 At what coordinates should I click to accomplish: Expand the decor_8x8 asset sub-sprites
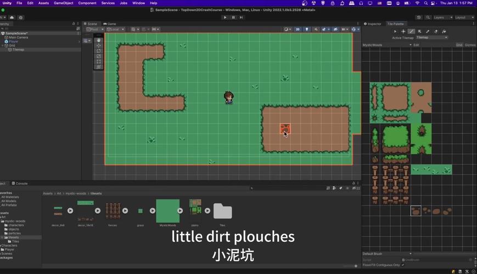tap(70, 210)
